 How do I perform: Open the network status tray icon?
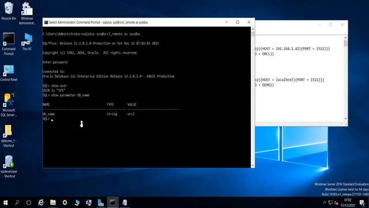[x=330, y=203]
